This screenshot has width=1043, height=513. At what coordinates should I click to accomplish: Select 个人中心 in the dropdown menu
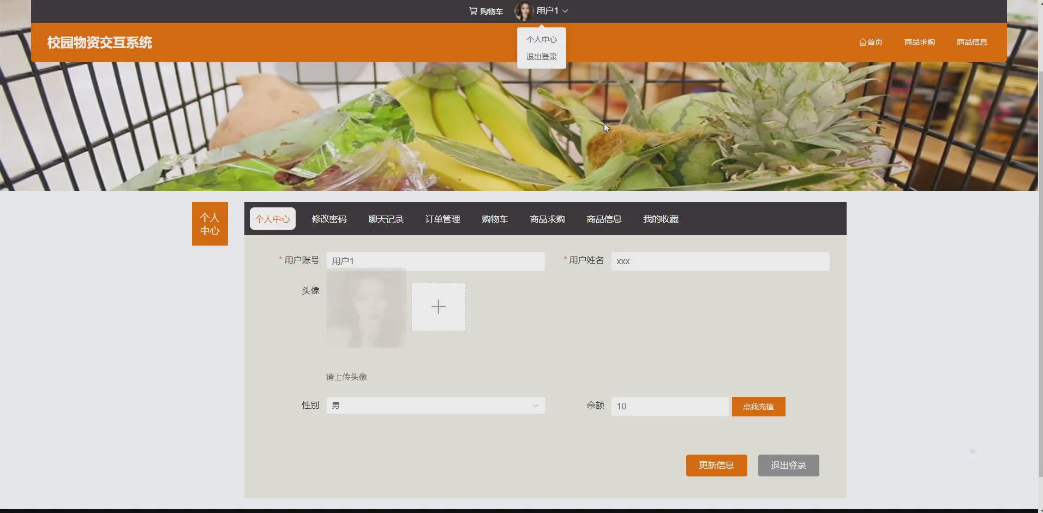pyautogui.click(x=541, y=39)
